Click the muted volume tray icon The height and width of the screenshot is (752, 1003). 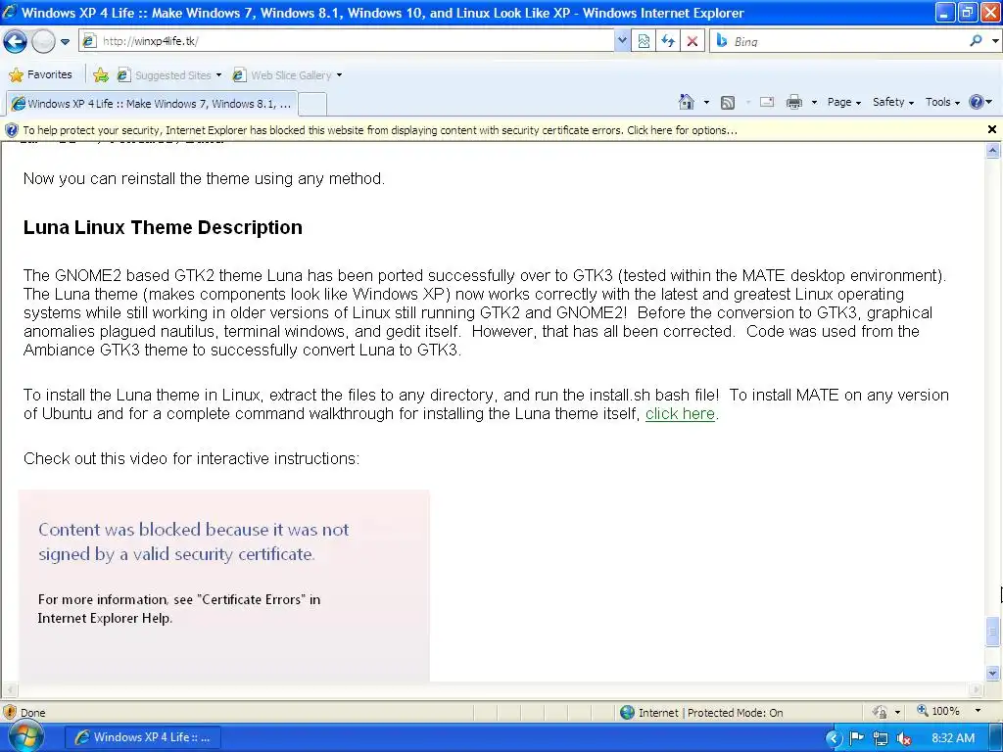coord(903,738)
